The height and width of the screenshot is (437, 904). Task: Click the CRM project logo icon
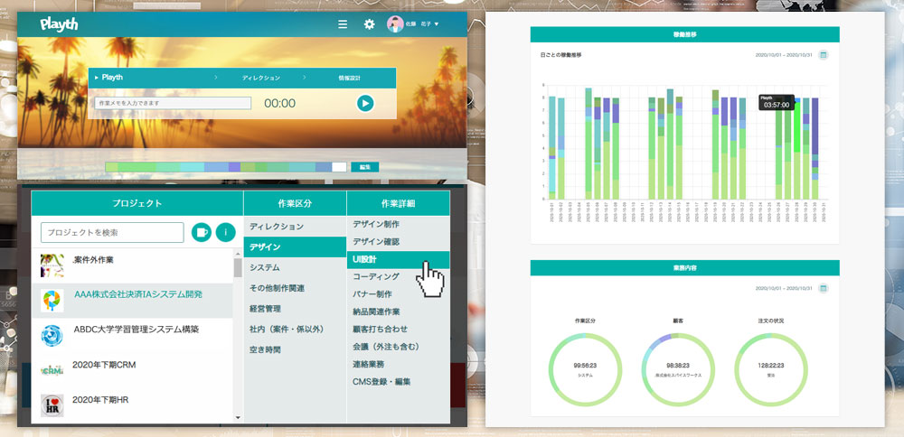click(52, 370)
